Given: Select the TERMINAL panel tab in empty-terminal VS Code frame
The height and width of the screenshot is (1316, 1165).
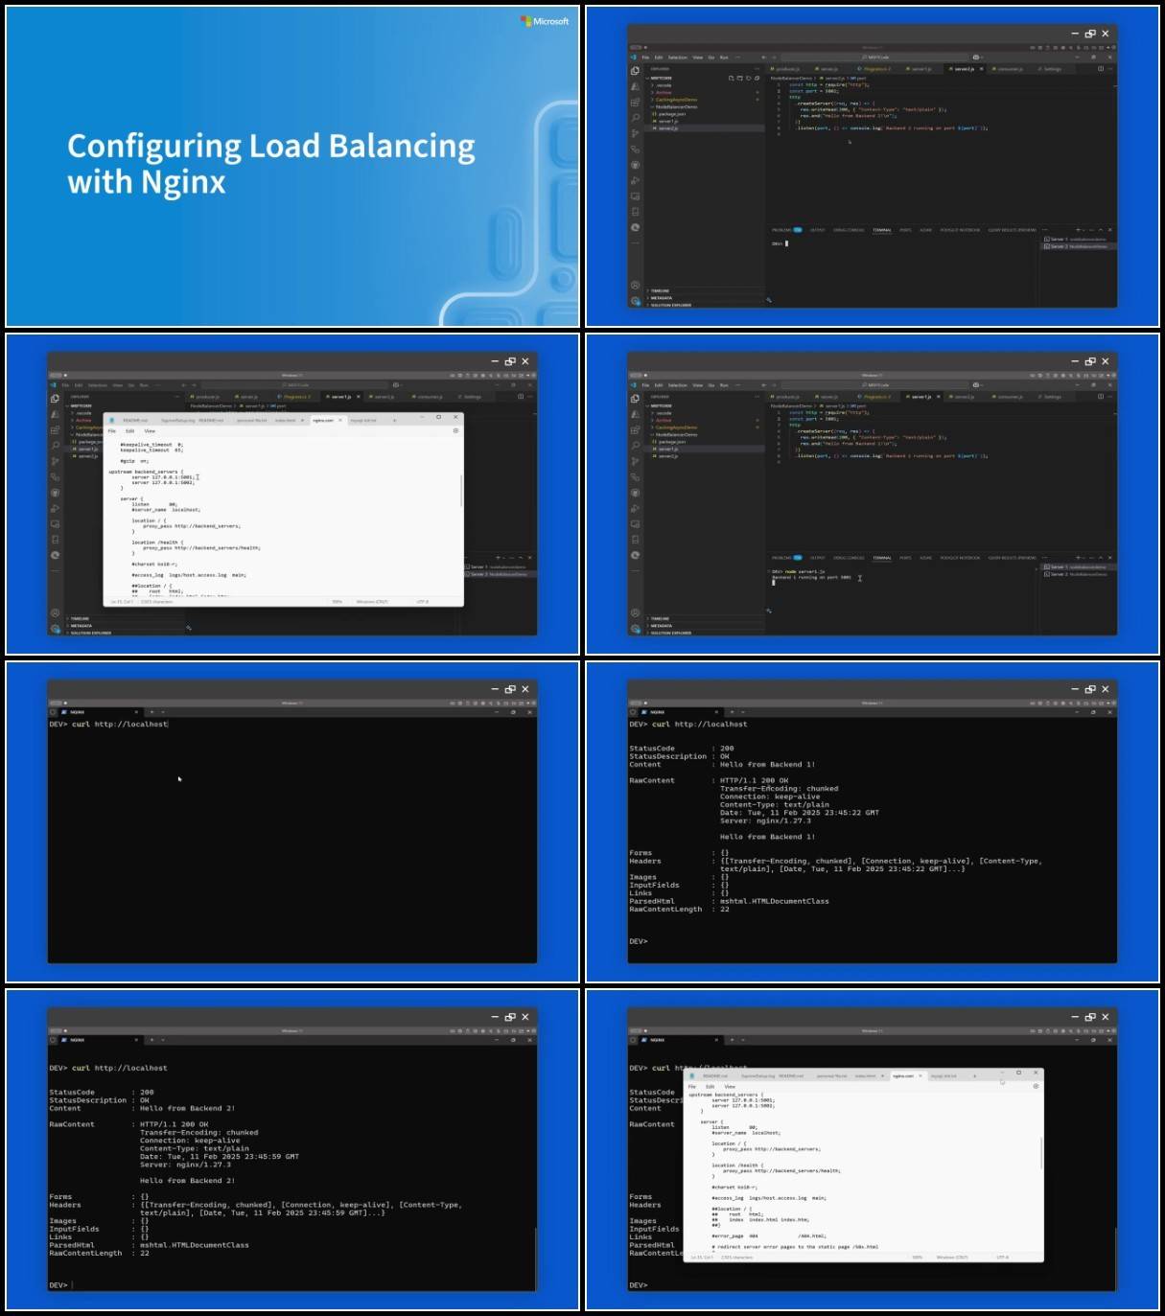Looking at the screenshot, I should (882, 230).
